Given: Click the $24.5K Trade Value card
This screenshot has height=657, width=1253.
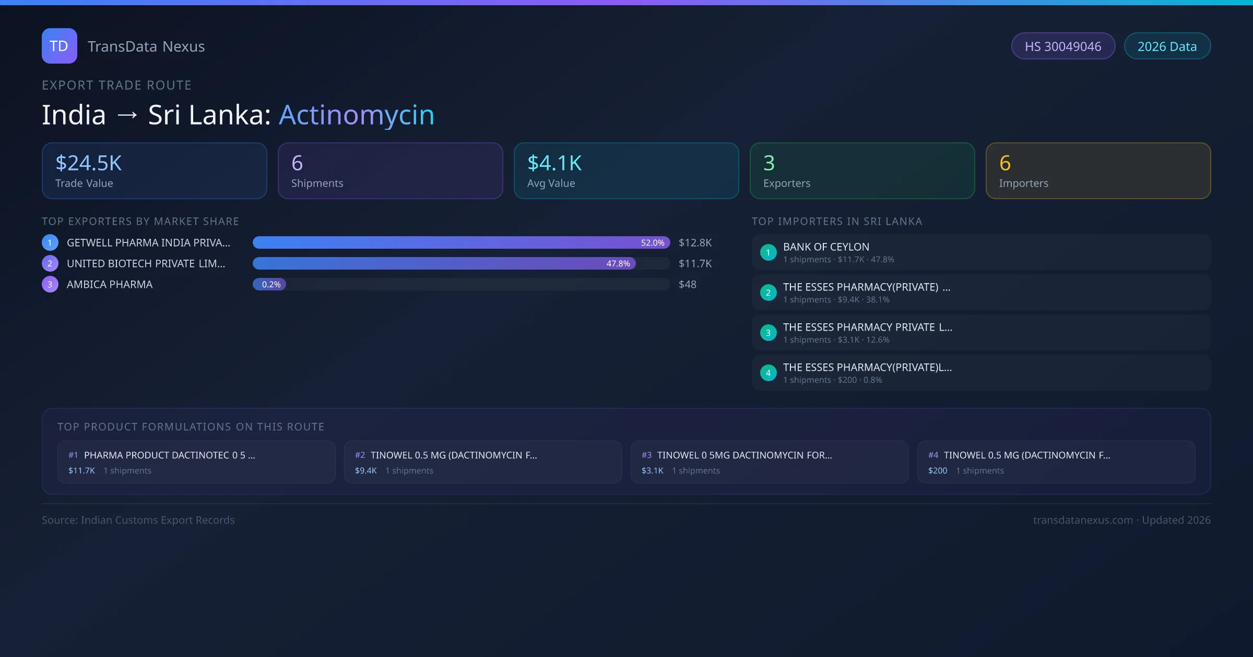Looking at the screenshot, I should coord(154,171).
